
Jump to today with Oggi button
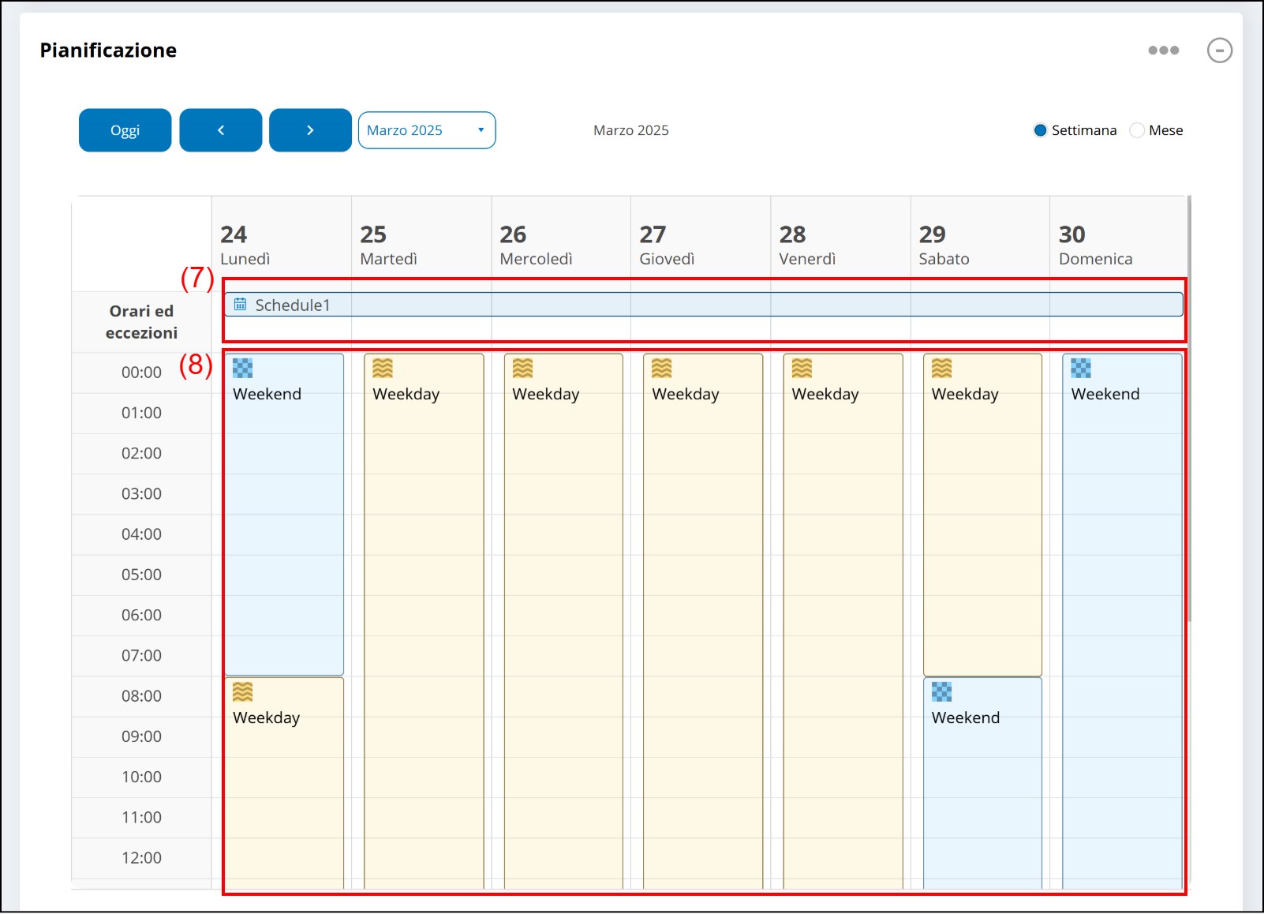(x=125, y=130)
